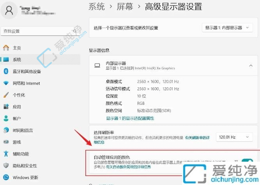Click the personalization paintbrush icon
The image size is (260, 185).
click(6, 95)
